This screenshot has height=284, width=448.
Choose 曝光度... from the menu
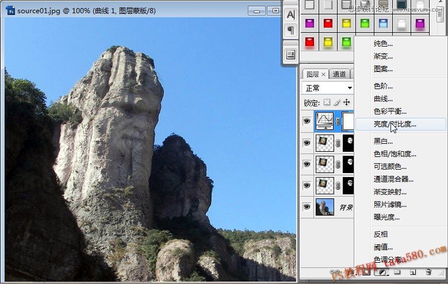(386, 217)
